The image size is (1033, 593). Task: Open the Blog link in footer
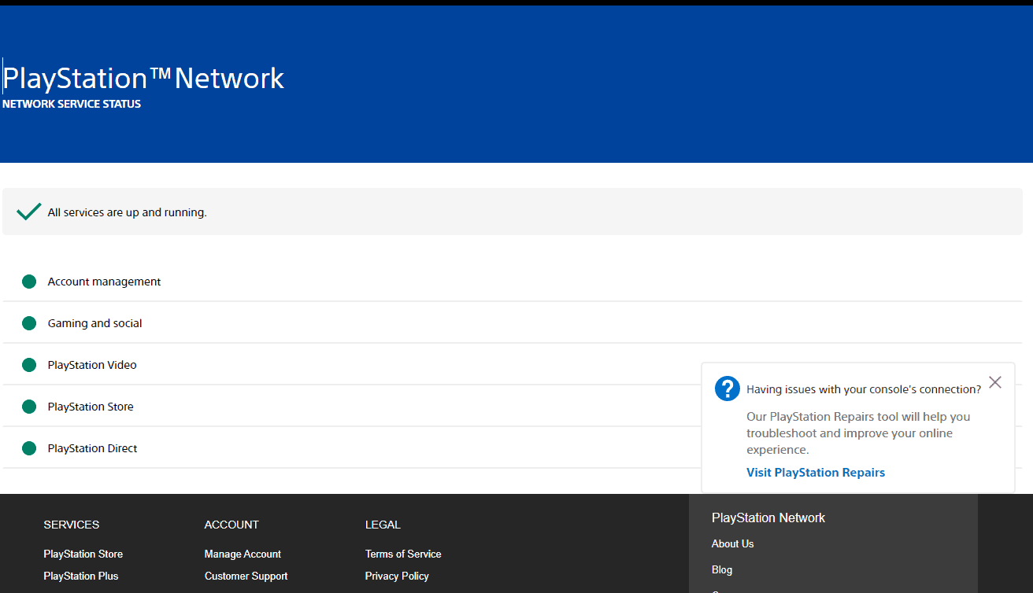[x=721, y=569]
